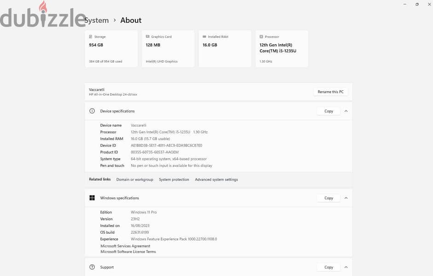This screenshot has width=433, height=276.
Task: Open the Installed RAM 16.0 GB card
Action: 225,49
